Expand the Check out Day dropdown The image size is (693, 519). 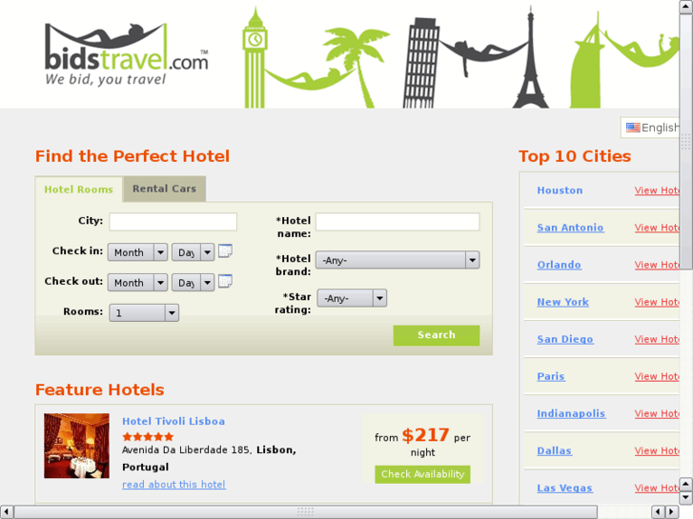[194, 283]
